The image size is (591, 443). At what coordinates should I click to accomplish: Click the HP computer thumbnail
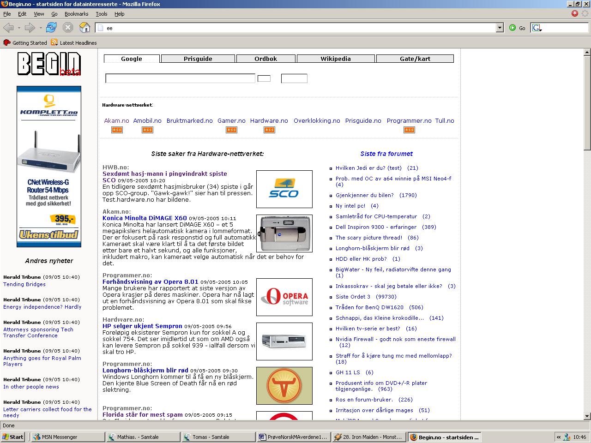284,341
